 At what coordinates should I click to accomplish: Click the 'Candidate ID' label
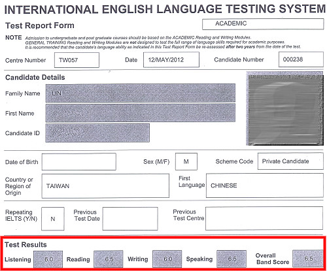[22, 133]
